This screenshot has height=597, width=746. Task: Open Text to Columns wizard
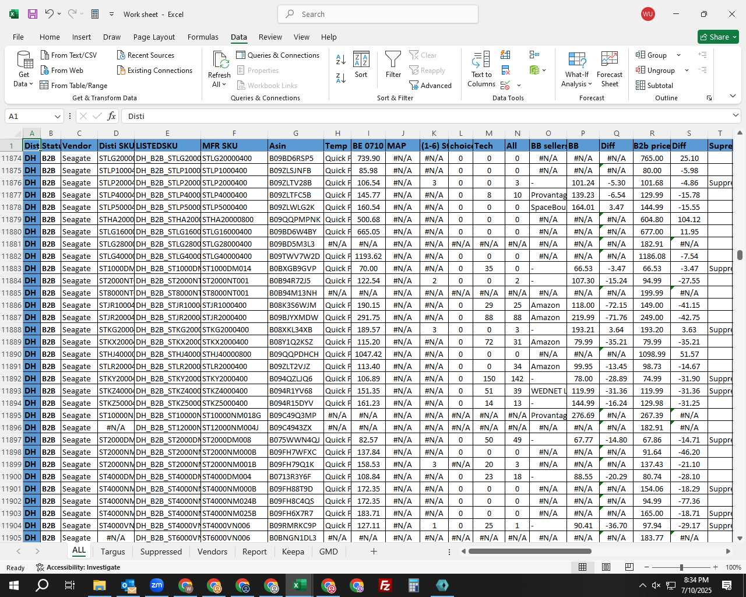pos(481,69)
